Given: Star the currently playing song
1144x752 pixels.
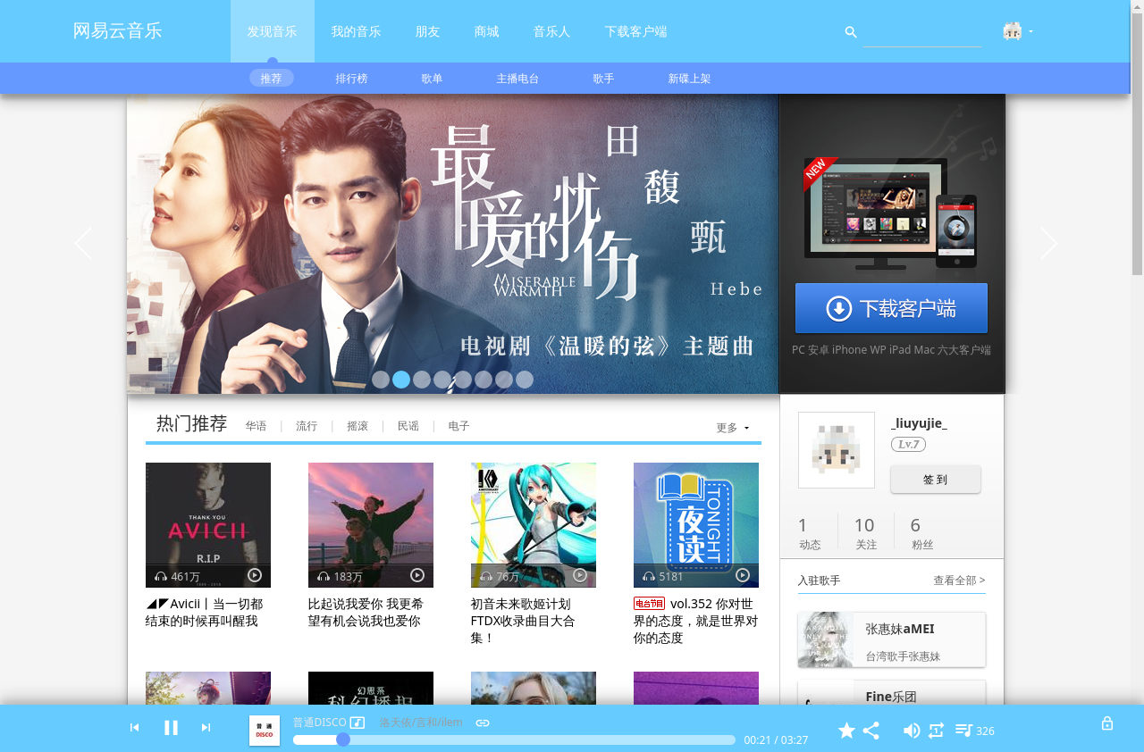Looking at the screenshot, I should pos(846,730).
